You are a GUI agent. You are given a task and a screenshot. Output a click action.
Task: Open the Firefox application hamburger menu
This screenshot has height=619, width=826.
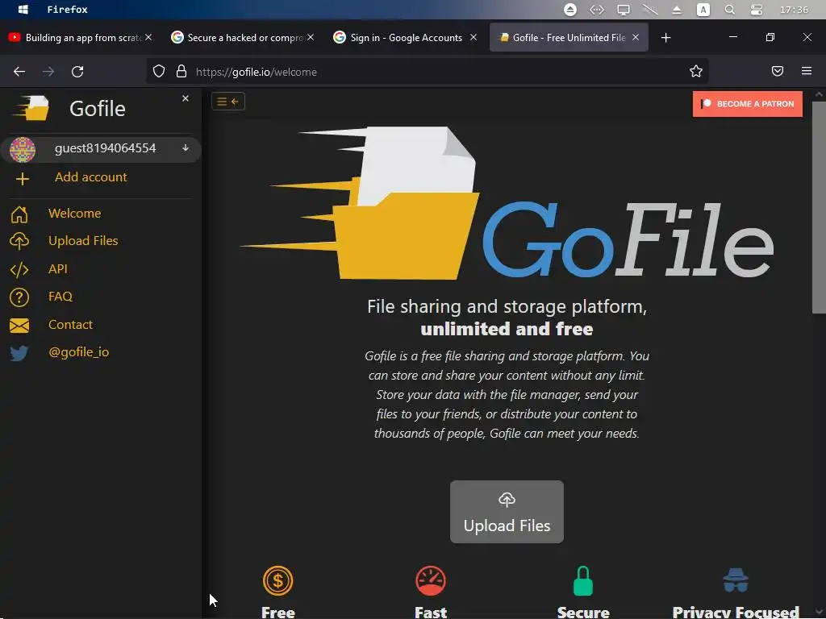807,71
